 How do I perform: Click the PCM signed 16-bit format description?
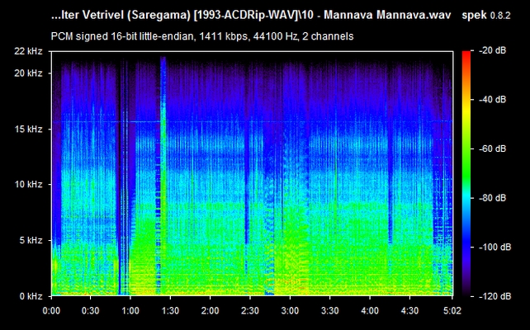pyautogui.click(x=202, y=36)
